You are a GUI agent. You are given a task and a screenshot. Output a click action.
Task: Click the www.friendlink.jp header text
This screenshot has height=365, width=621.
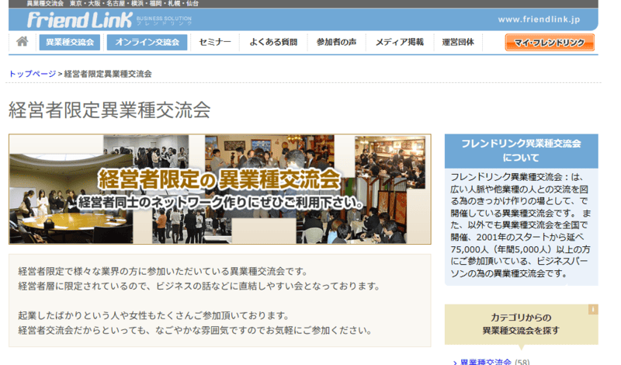[539, 19]
